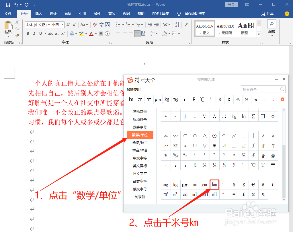Cut selection with the scissors icon
Image resolution: width=293 pixels, height=232 pixels.
pyautogui.click(x=17, y=22)
